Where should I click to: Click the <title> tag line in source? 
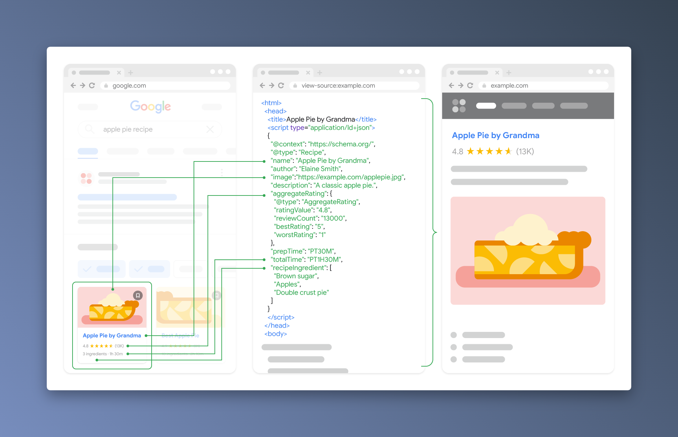click(322, 119)
